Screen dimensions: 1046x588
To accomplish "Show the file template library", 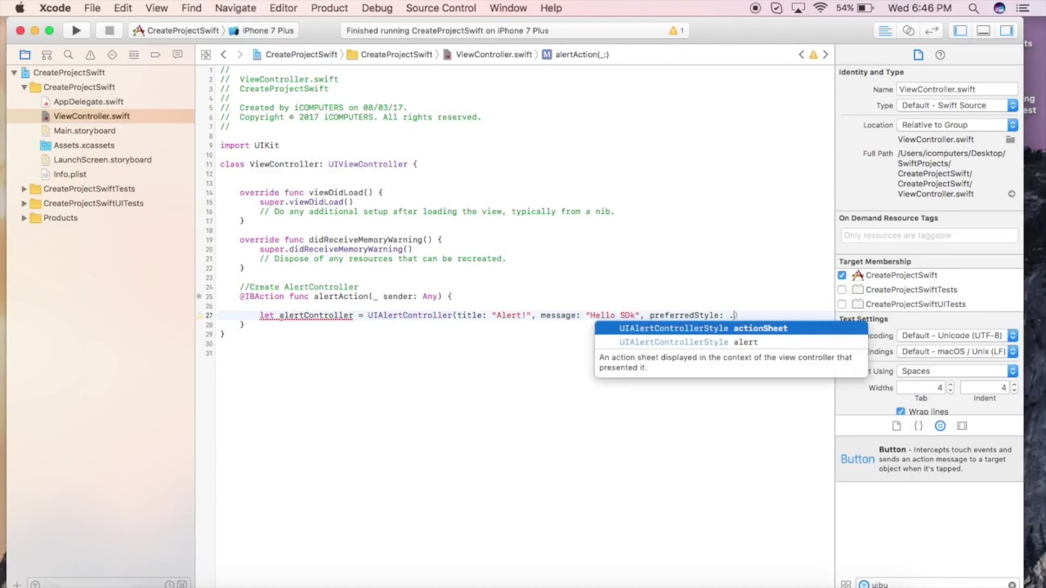I will [x=896, y=426].
